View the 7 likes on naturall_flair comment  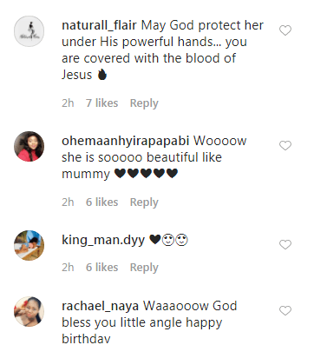click(101, 103)
